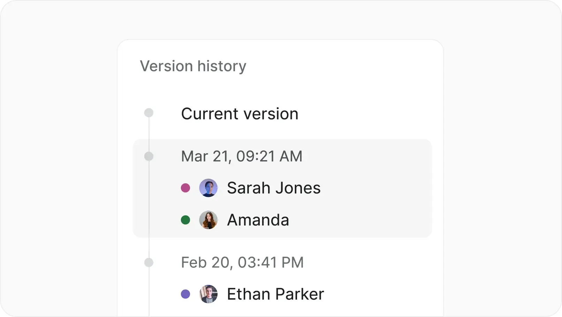Click Ethan Parker's profile avatar

(x=208, y=294)
